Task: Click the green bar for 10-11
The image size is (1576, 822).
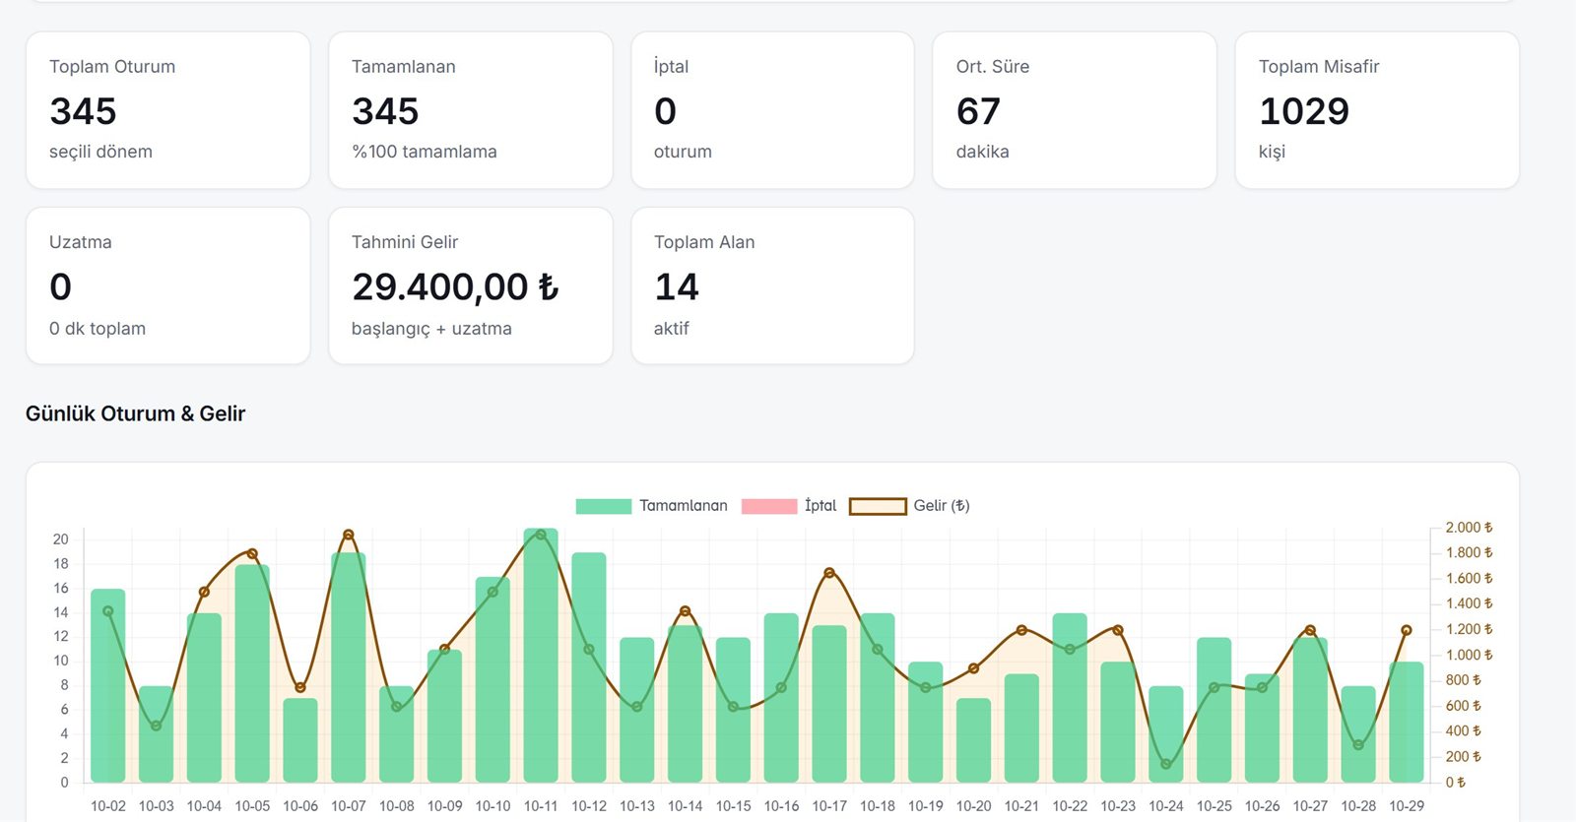Action: 541,656
